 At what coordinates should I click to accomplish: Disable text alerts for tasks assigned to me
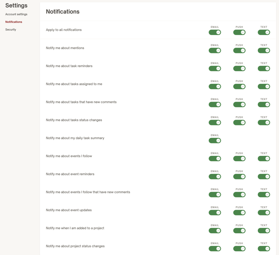[x=264, y=87]
